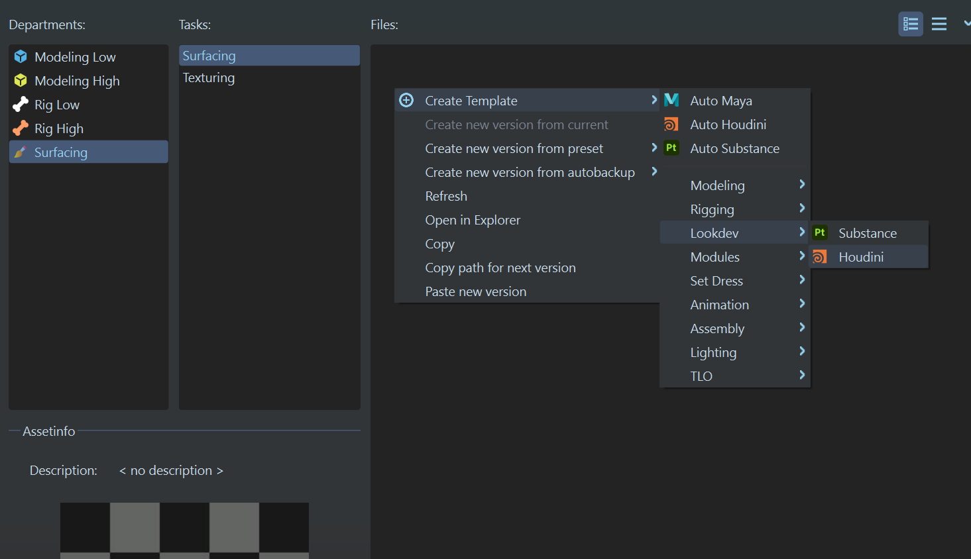Screen dimensions: 971x559
Task: Switch to compact list view icon
Action: pyautogui.click(x=939, y=25)
